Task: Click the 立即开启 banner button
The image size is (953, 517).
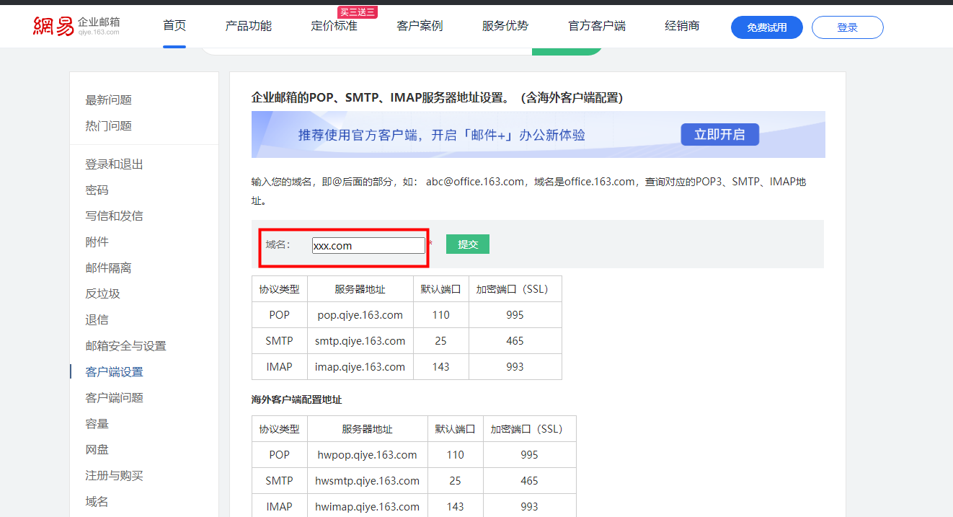Action: (x=719, y=134)
